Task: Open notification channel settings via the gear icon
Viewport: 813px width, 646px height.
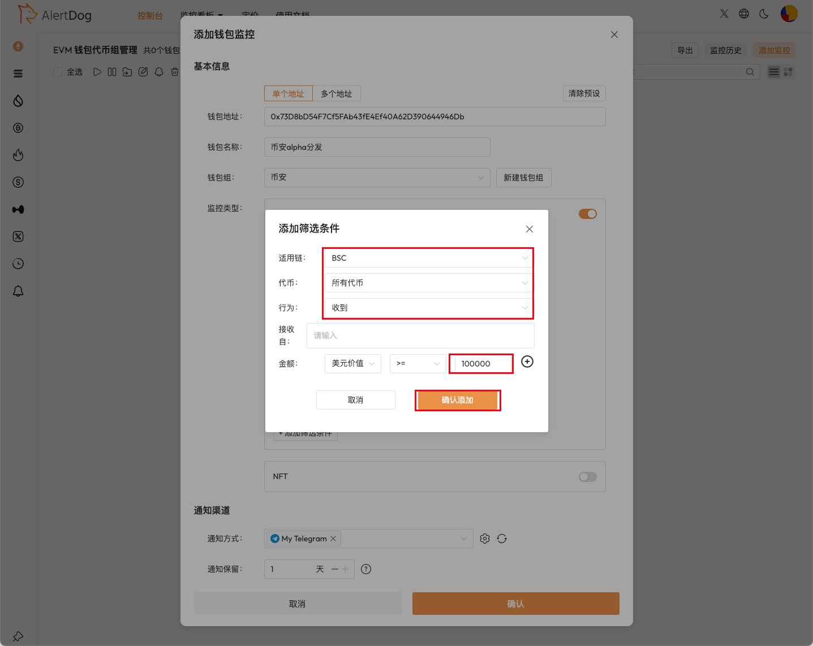Action: pos(485,538)
